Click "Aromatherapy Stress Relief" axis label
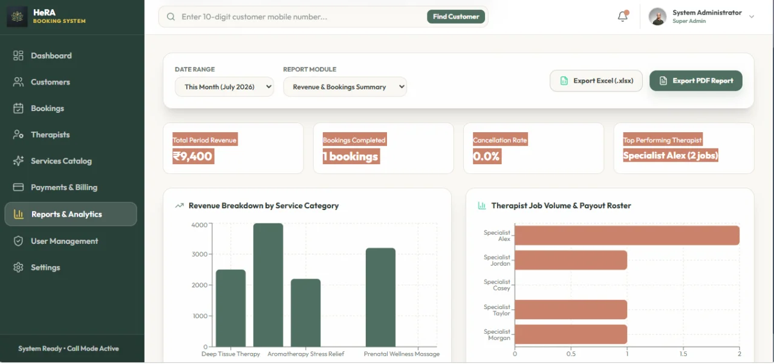Viewport: 774px width, 364px height. pyautogui.click(x=306, y=354)
